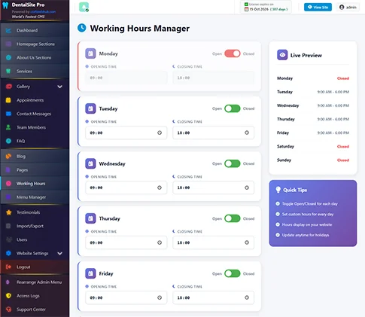Open Wednesday closing time clock picker
Viewport: 365px width, 317px height.
click(x=247, y=187)
